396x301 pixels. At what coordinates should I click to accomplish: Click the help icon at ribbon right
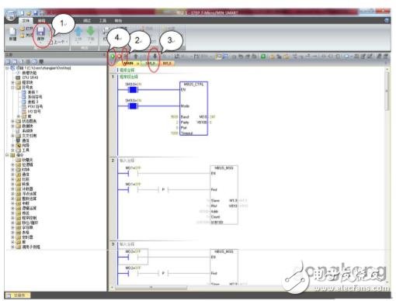coord(386,20)
